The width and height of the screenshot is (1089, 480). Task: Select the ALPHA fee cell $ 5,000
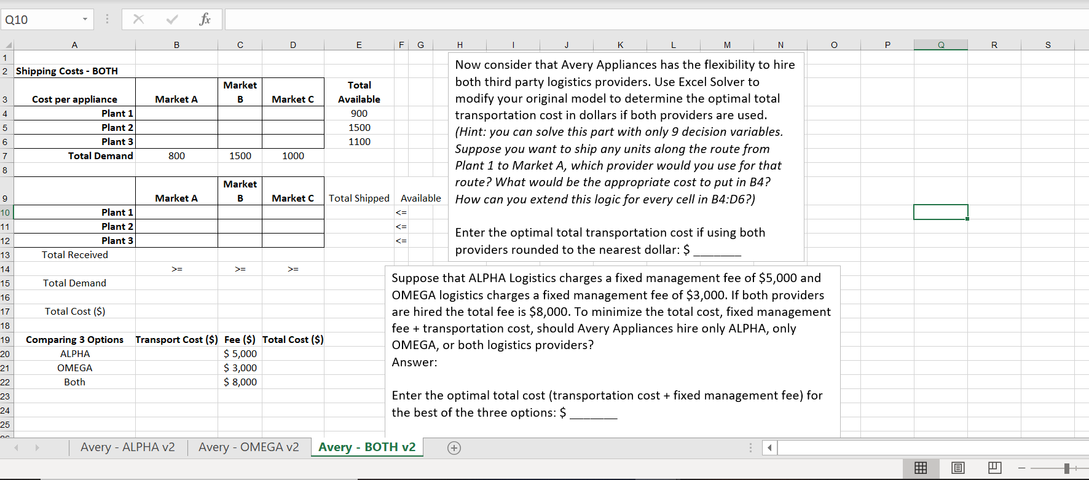pyautogui.click(x=240, y=354)
